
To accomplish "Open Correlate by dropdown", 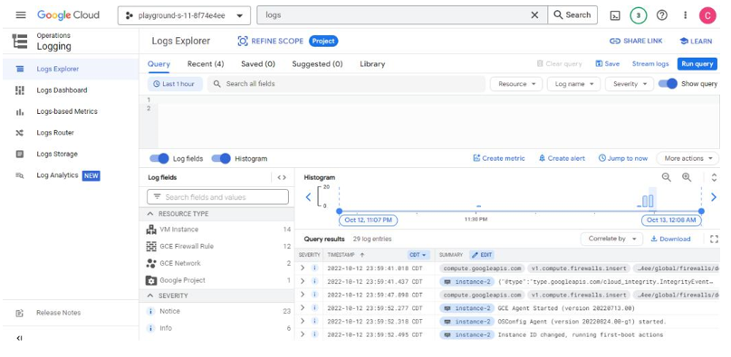I will [x=611, y=239].
